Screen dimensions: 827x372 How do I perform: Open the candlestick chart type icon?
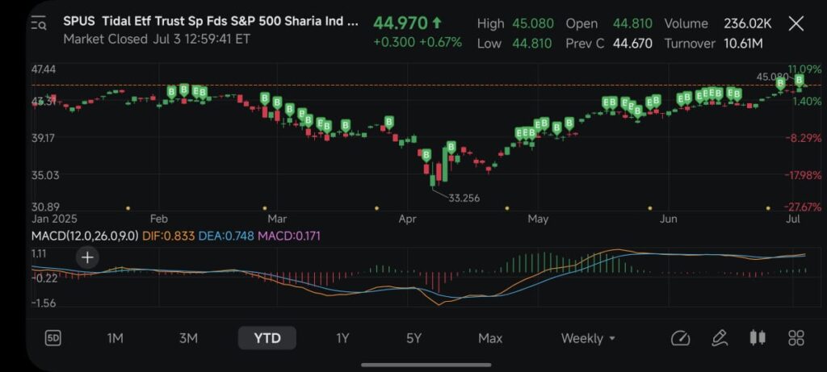(758, 338)
